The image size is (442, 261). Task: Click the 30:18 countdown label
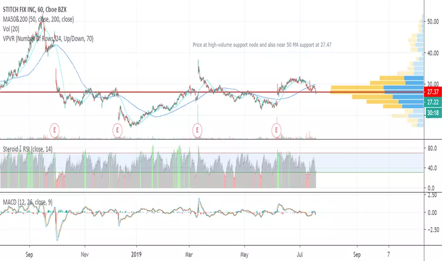pos(433,113)
